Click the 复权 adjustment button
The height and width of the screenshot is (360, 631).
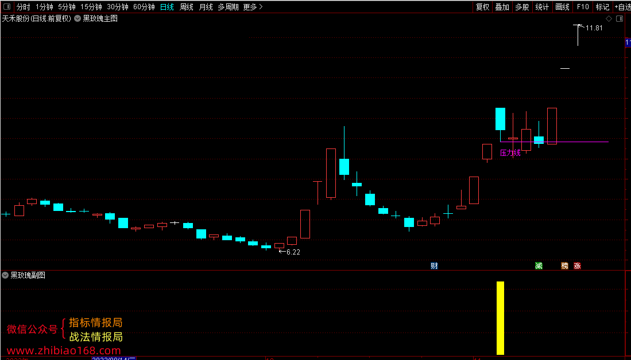[x=482, y=7]
